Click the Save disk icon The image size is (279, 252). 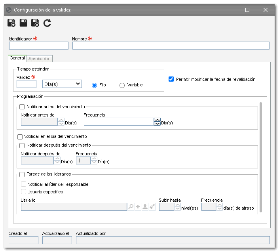[x=23, y=23]
